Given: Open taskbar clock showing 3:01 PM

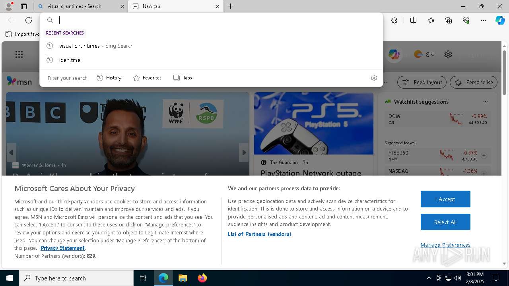Looking at the screenshot, I should (475, 278).
